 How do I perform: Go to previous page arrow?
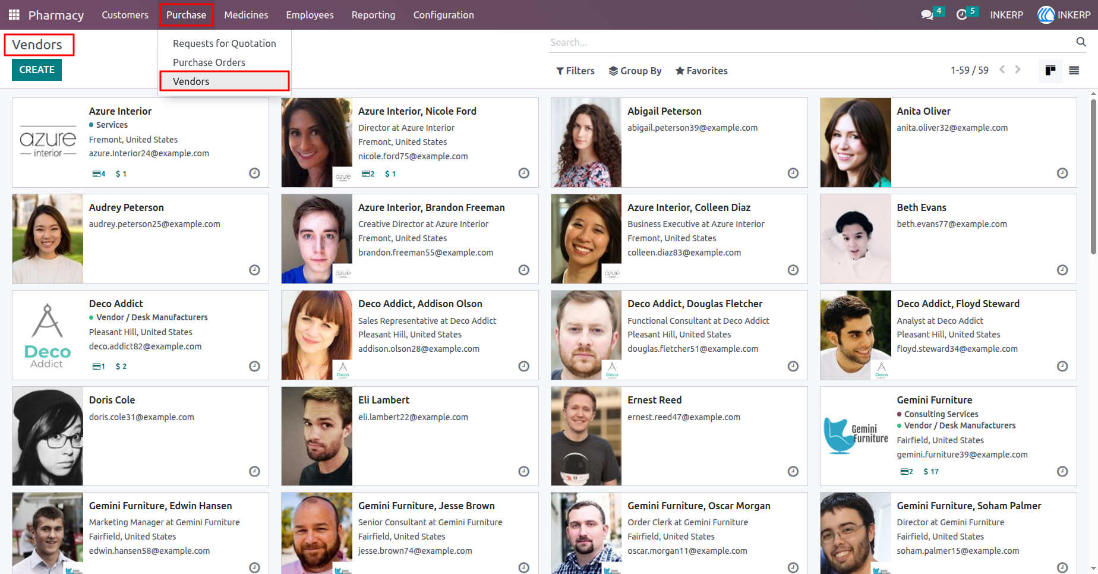point(1002,70)
